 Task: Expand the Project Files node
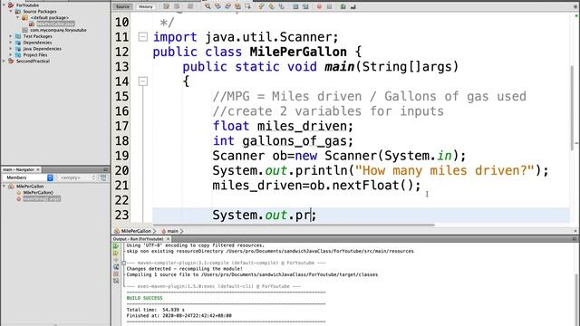pos(11,54)
